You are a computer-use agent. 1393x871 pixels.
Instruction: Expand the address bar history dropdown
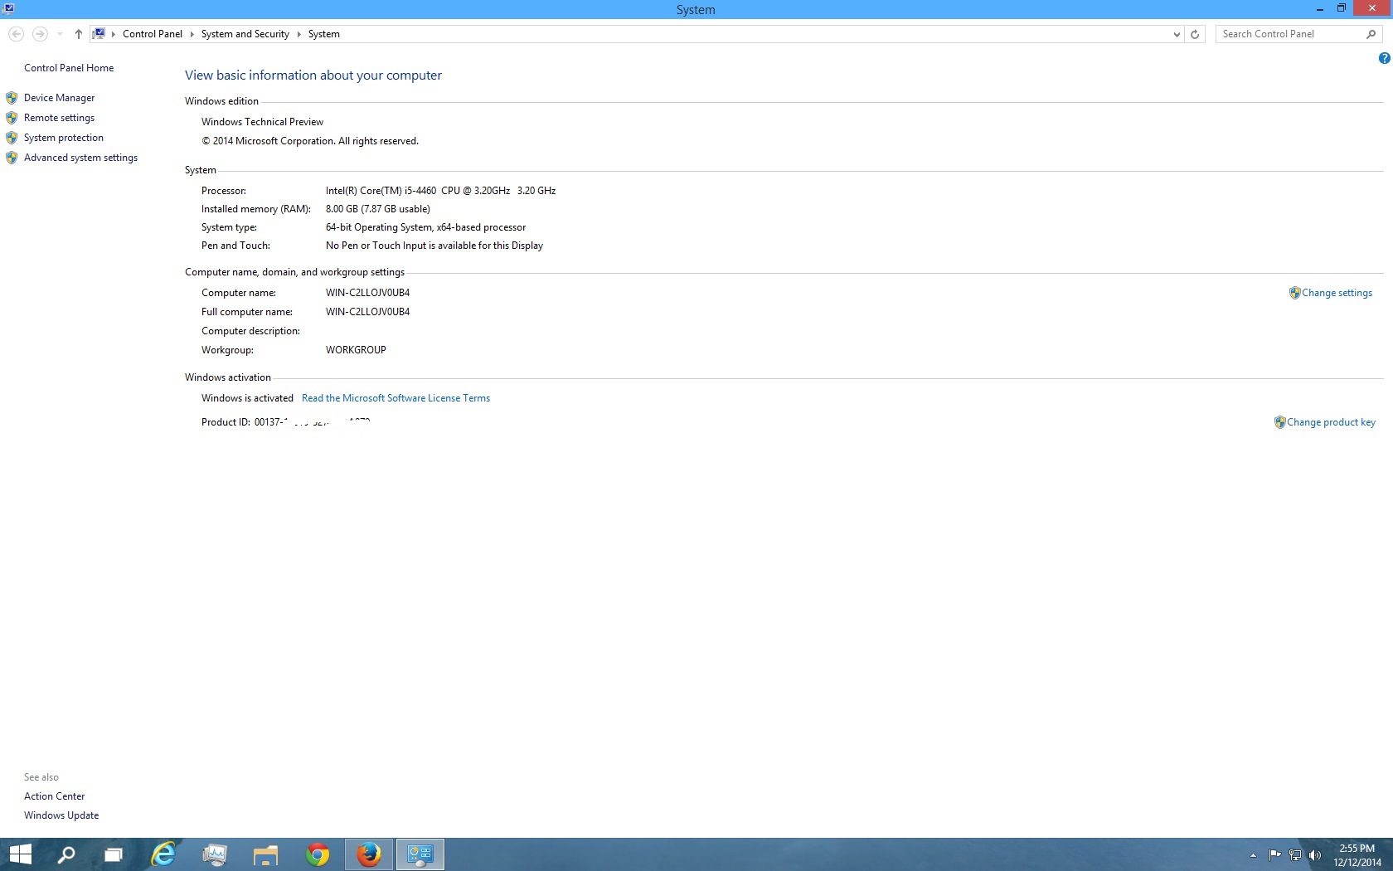click(x=1177, y=34)
